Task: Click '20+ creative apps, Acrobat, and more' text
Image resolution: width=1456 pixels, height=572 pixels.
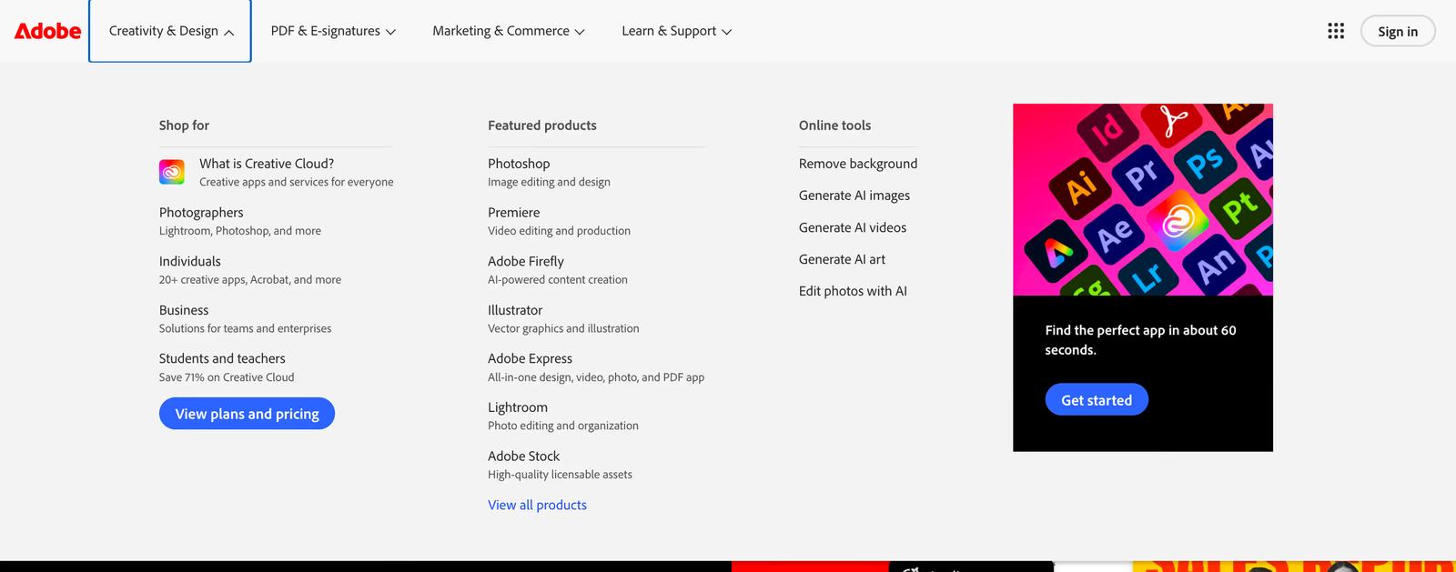Action: [250, 280]
